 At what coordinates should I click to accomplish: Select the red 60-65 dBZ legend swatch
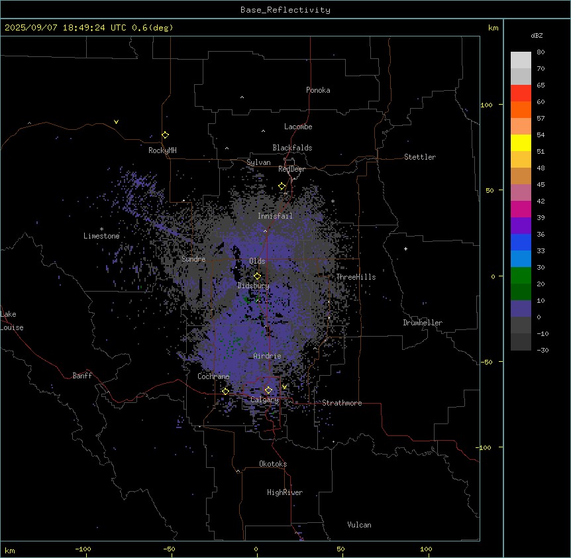[x=521, y=93]
